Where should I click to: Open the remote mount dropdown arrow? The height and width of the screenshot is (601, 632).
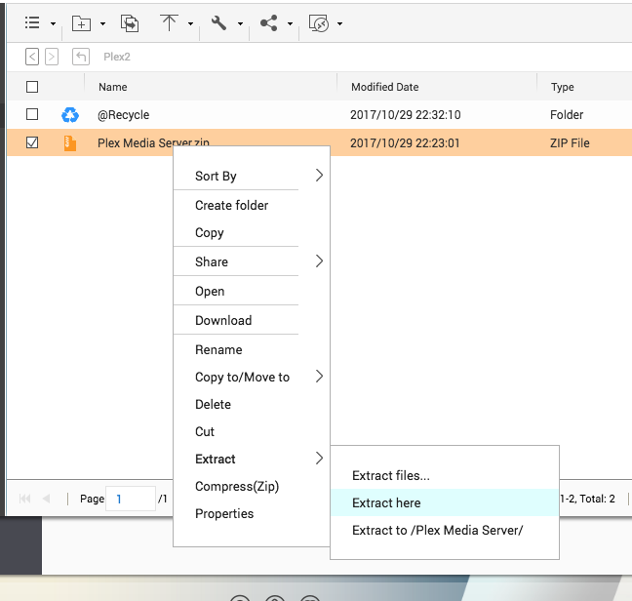point(339,23)
